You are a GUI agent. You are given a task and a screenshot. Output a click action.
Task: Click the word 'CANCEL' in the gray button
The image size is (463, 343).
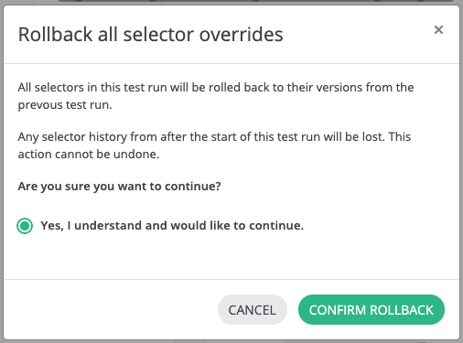[x=253, y=310]
